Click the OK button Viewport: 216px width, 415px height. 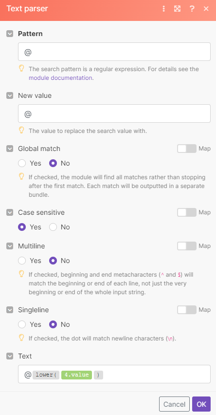(201, 404)
